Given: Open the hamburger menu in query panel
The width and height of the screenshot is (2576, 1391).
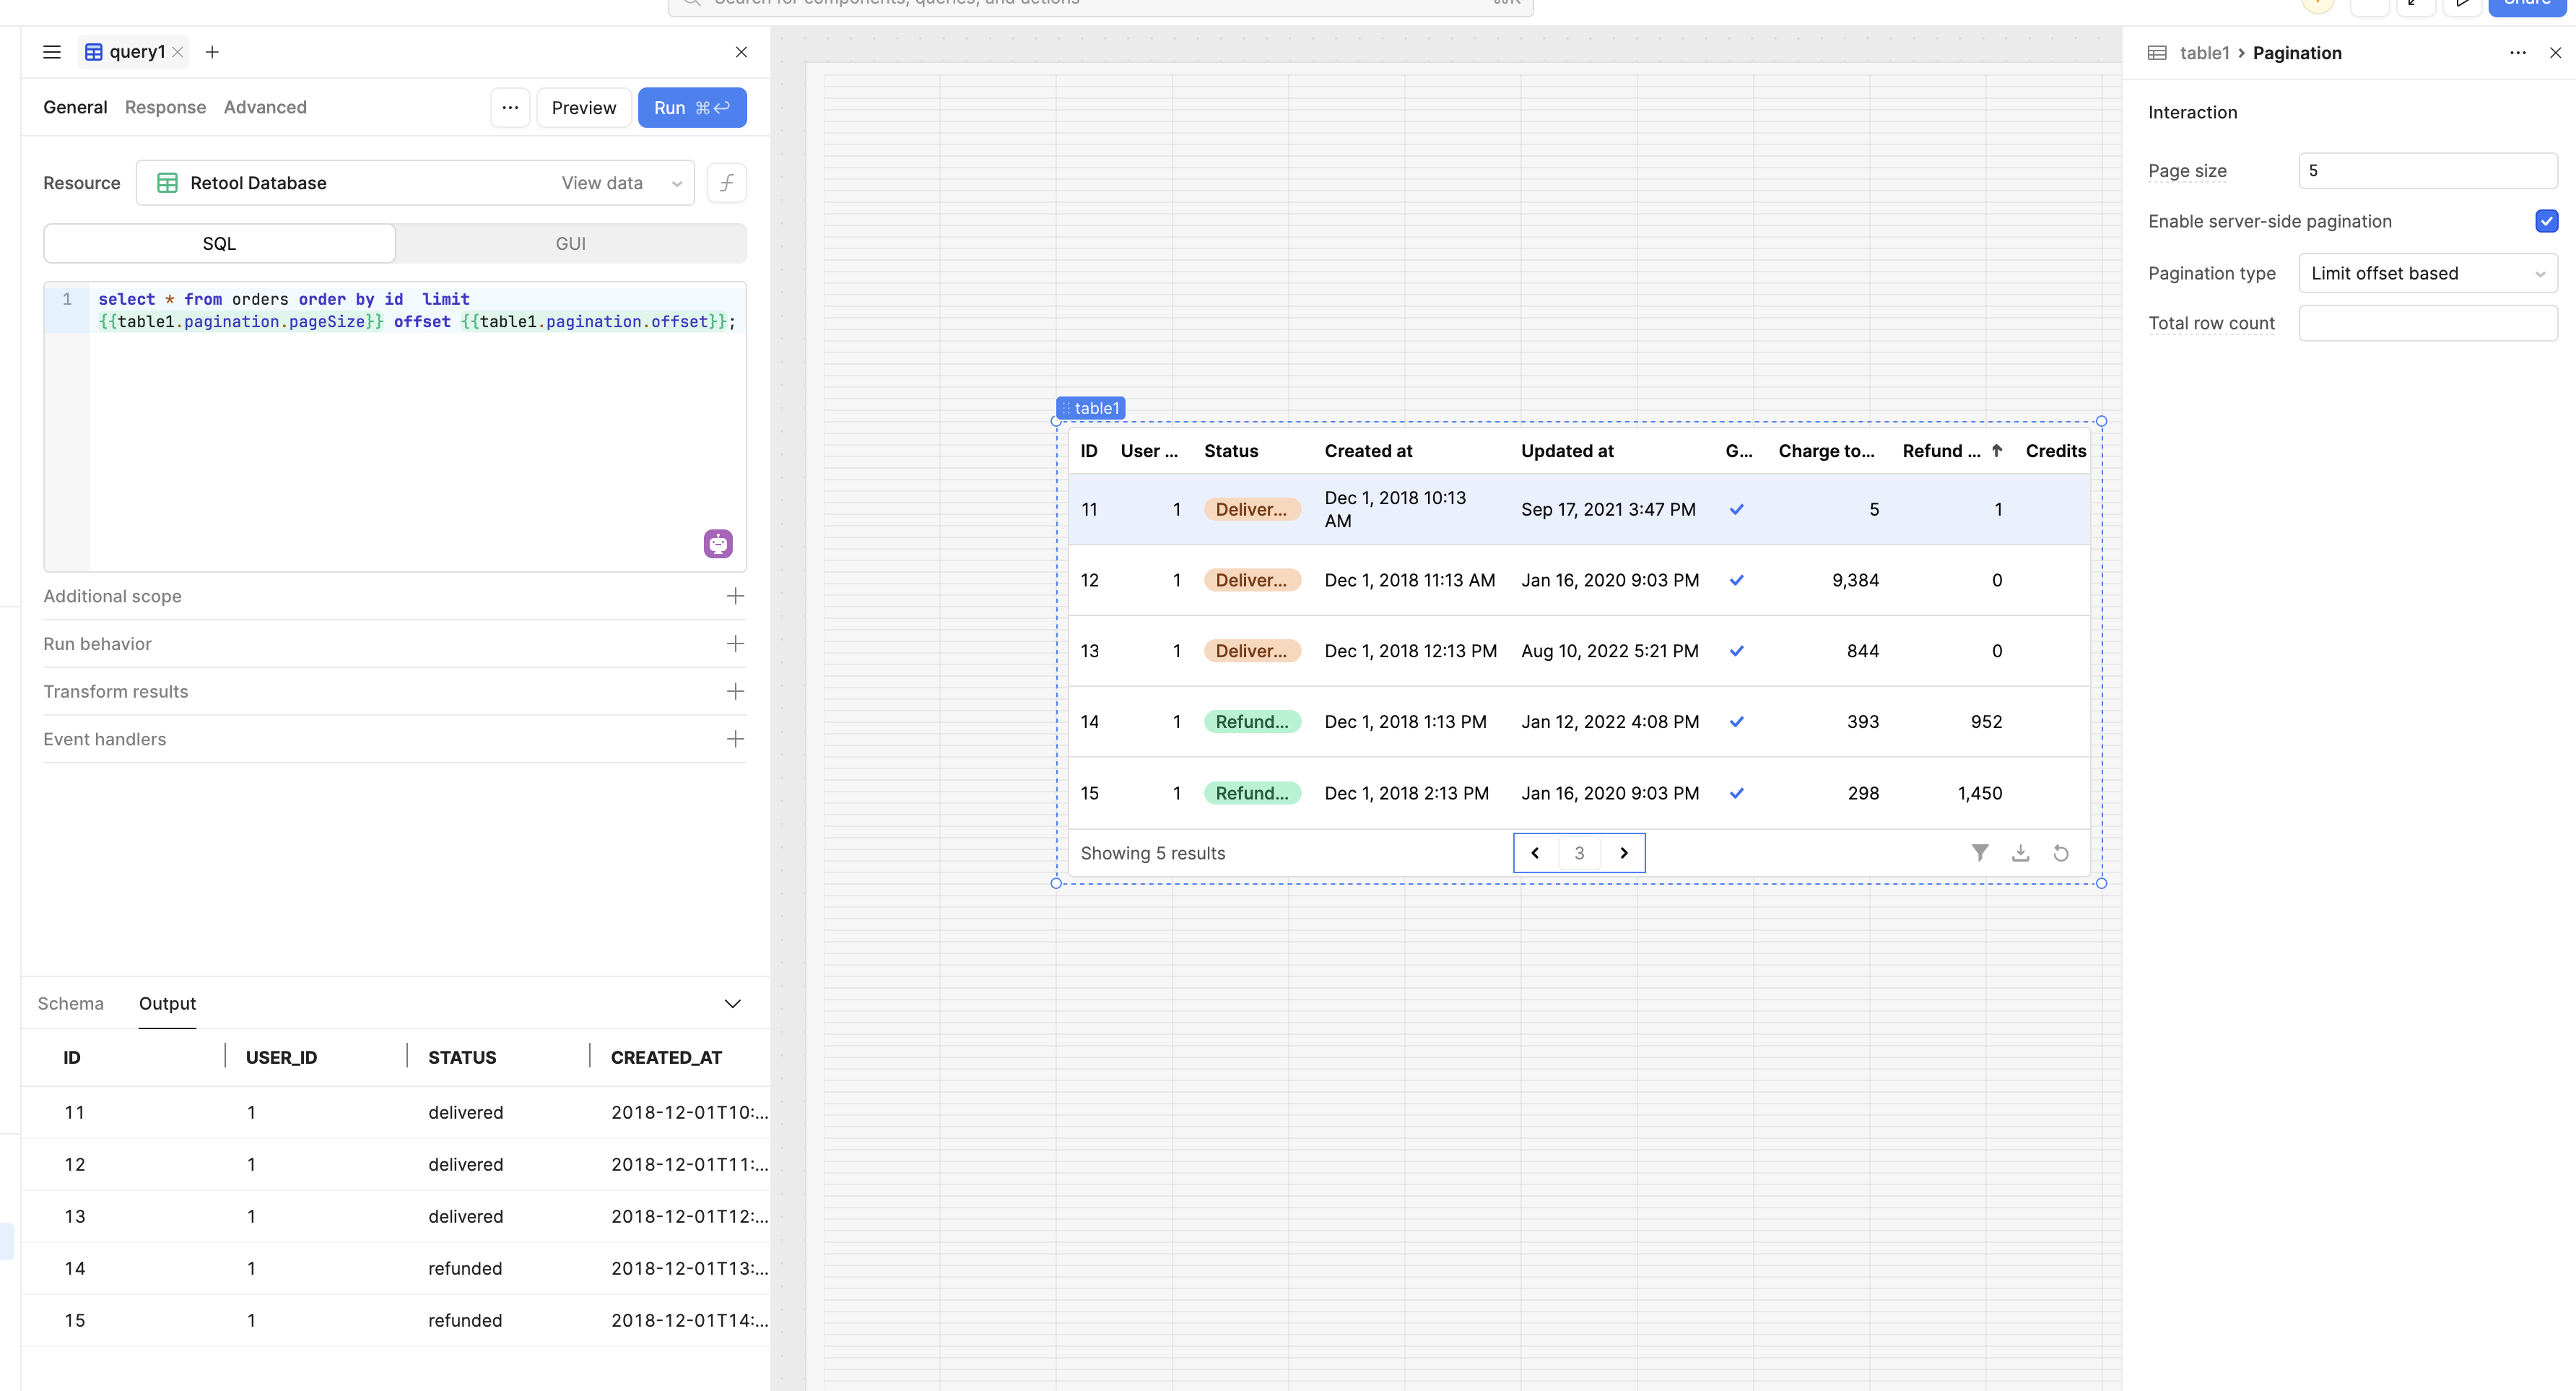Looking at the screenshot, I should point(52,52).
